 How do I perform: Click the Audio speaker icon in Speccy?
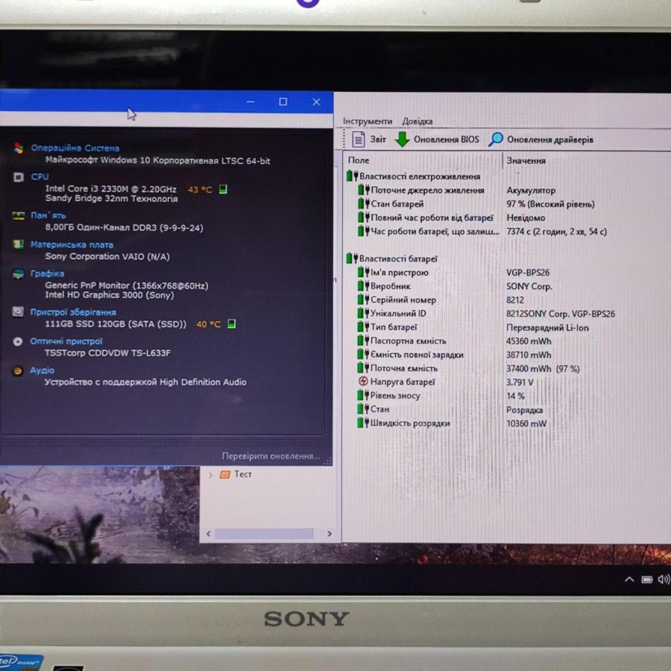tap(18, 371)
